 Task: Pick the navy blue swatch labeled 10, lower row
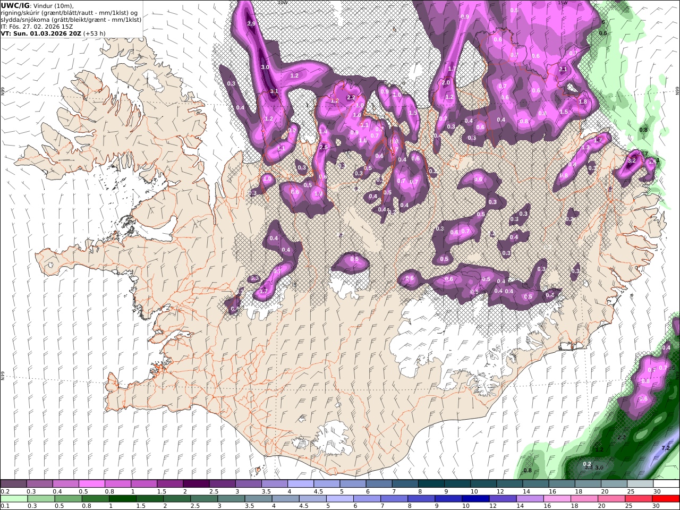click(x=474, y=499)
